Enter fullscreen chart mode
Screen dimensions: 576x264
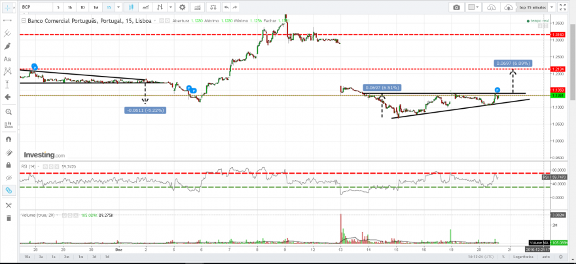click(x=563, y=7)
